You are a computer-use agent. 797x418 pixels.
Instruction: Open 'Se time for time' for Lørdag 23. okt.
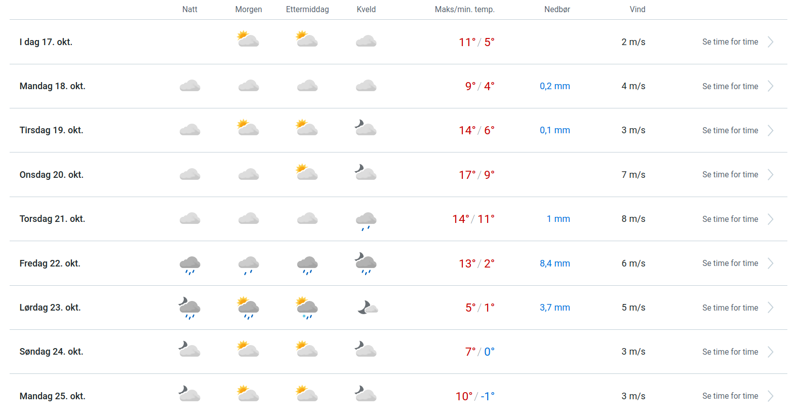click(x=730, y=308)
